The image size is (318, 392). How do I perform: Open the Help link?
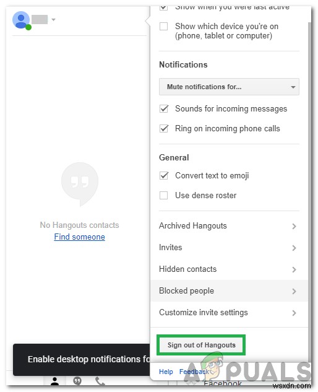coord(166,372)
